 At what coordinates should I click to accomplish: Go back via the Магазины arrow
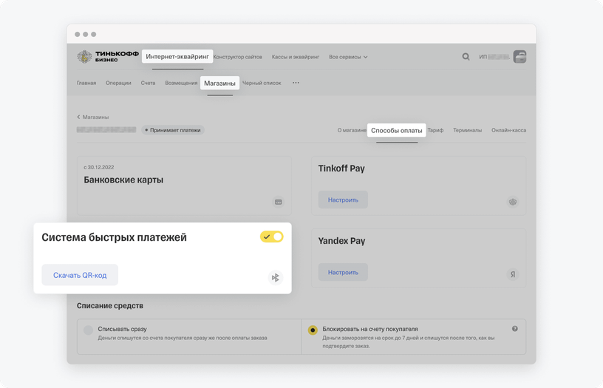coord(92,117)
